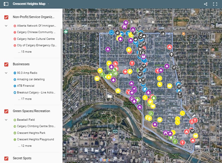Select Alberta Network Of Immigran... in the list

[x=35, y=26]
